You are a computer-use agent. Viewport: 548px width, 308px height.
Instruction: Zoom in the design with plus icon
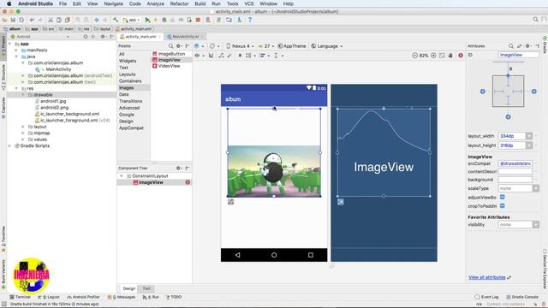(433, 56)
